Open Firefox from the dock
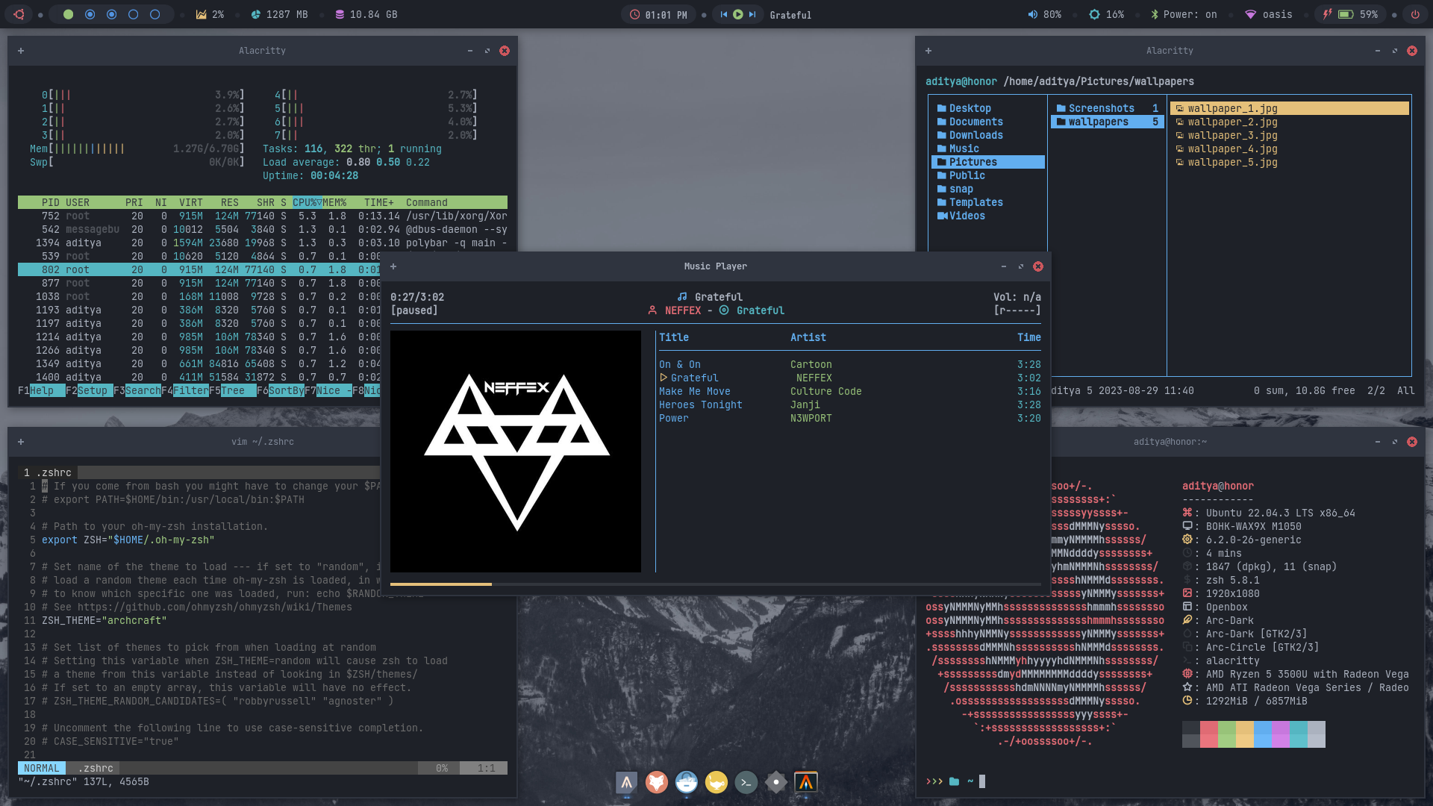 click(x=656, y=782)
